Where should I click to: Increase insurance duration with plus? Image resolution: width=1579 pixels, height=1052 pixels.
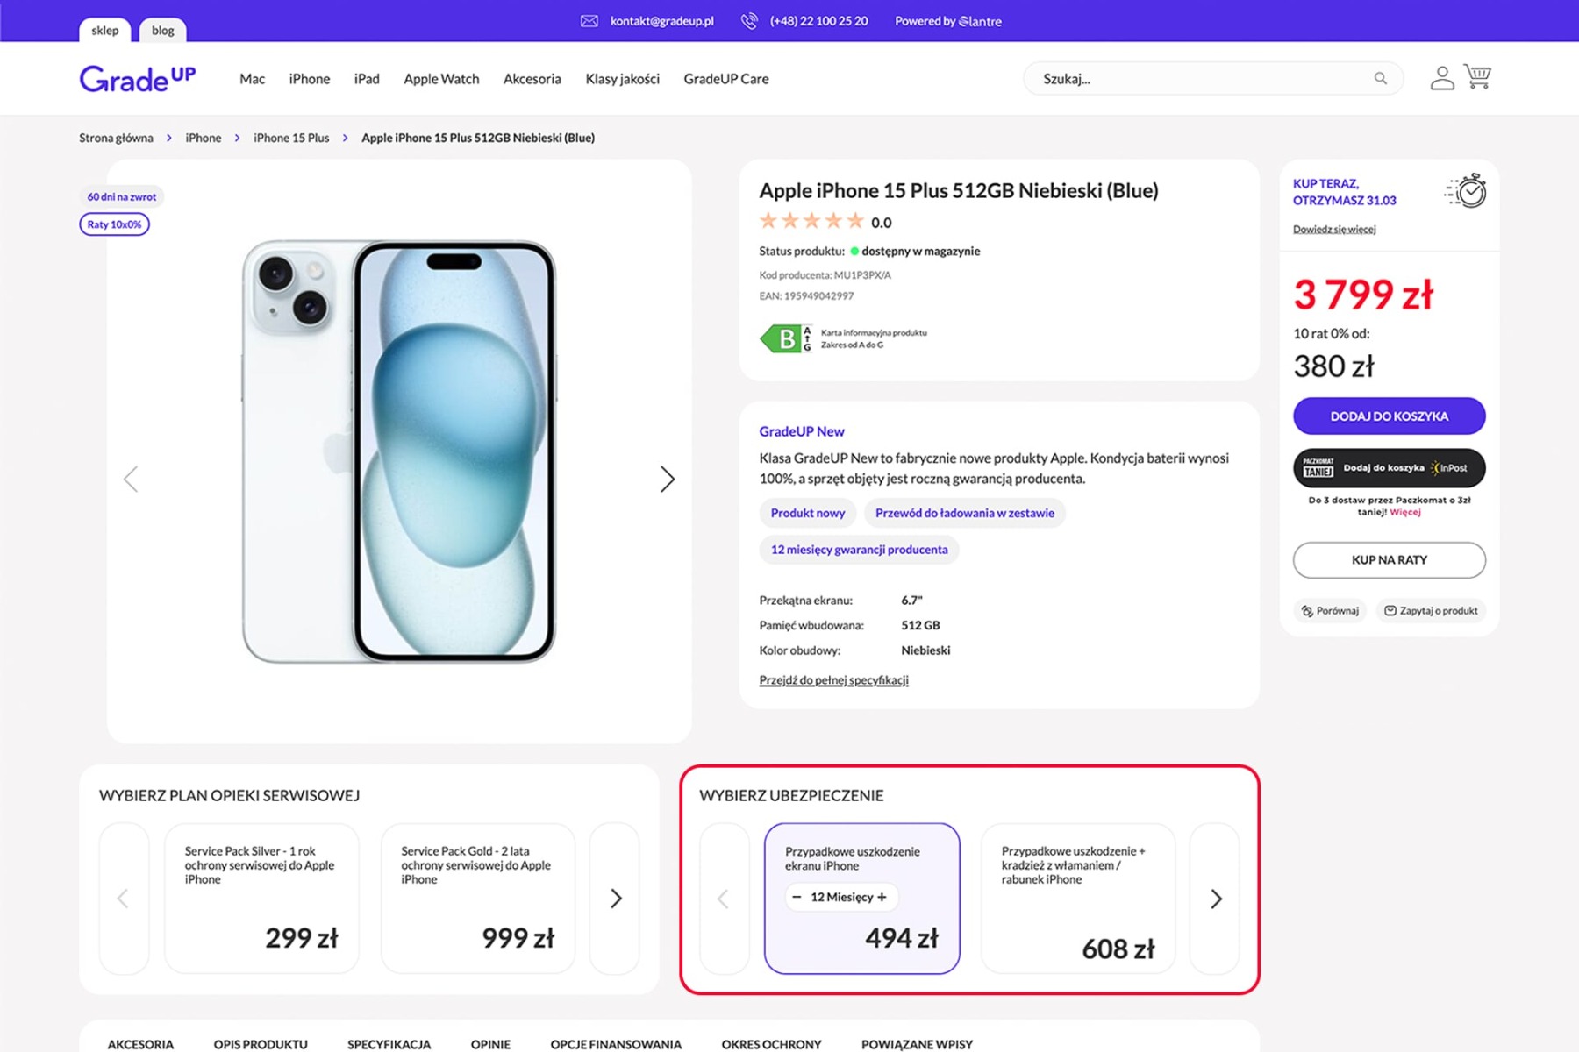[x=882, y=897]
